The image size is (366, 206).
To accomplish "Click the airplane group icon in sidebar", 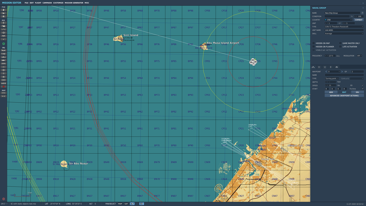I will pyautogui.click(x=4, y=51).
